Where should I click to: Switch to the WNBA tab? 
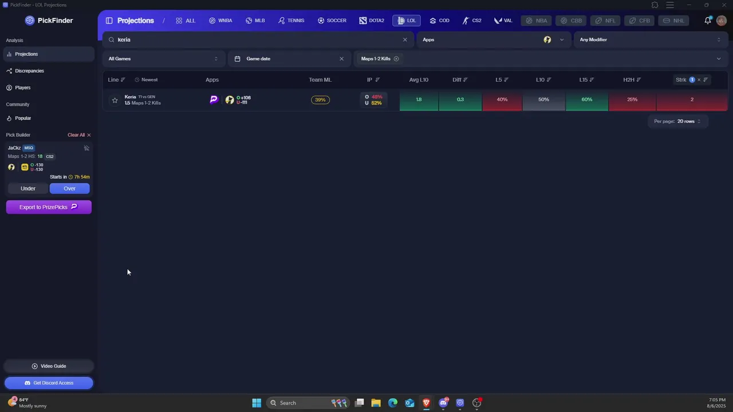[x=220, y=21]
